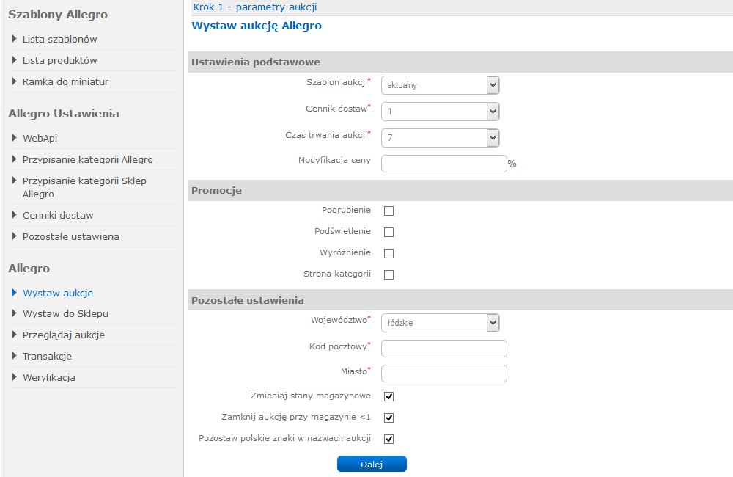Go to Ramka do miniatur

click(65, 82)
